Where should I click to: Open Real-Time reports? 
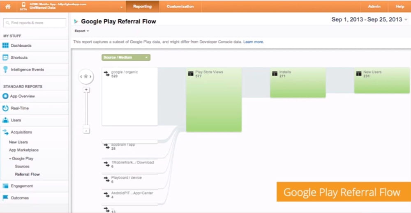tap(20, 108)
